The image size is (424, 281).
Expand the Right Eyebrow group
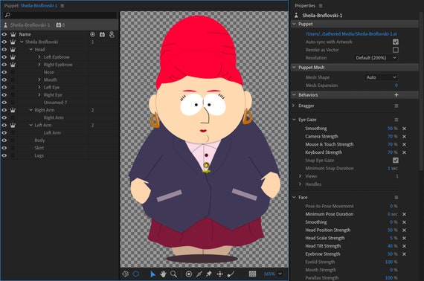click(x=39, y=65)
